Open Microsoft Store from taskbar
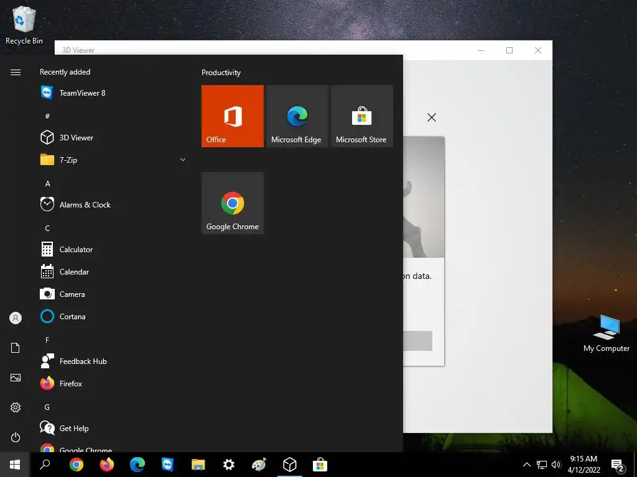 (320, 465)
